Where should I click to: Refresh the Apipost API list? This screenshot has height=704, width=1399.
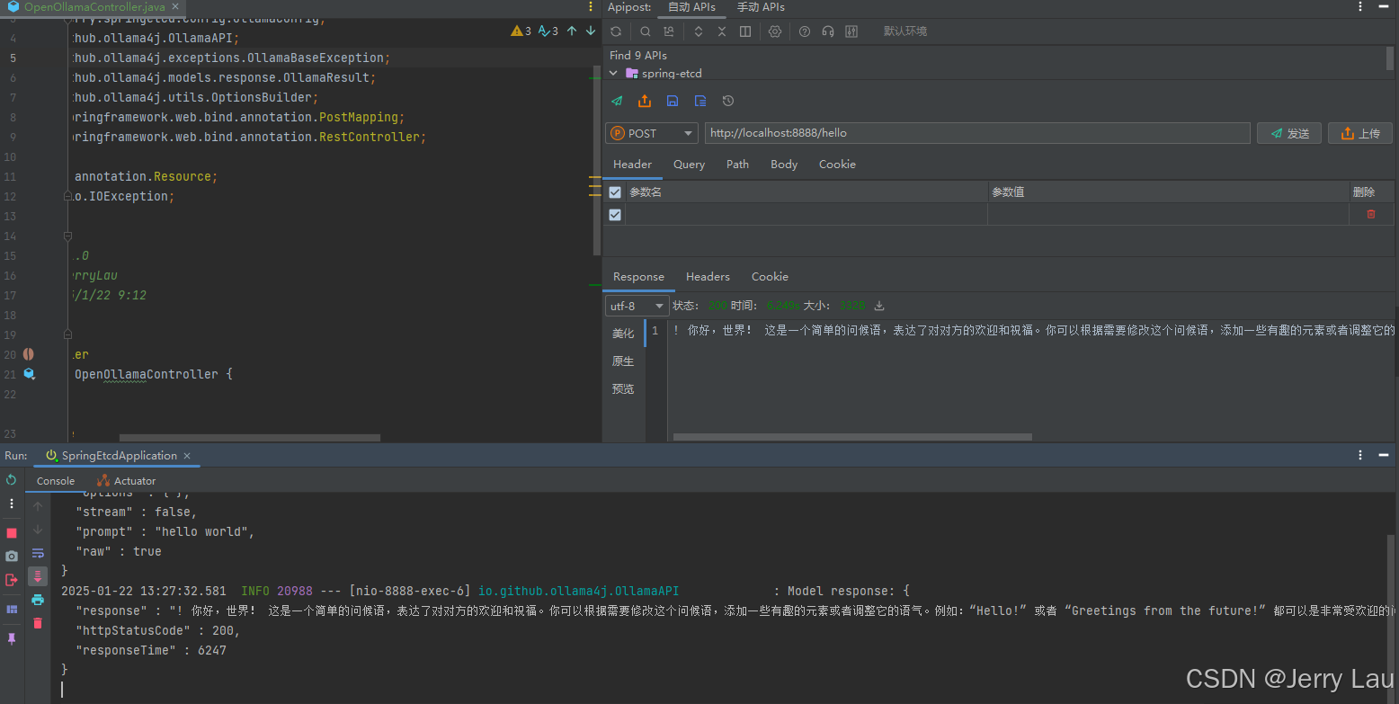click(616, 31)
